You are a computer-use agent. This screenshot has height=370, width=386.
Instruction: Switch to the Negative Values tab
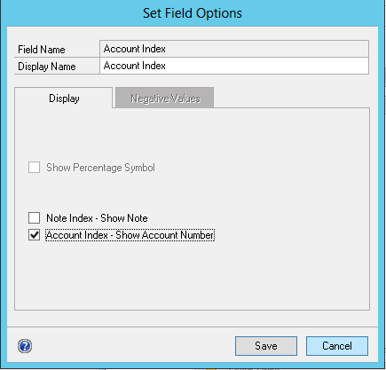(x=165, y=98)
